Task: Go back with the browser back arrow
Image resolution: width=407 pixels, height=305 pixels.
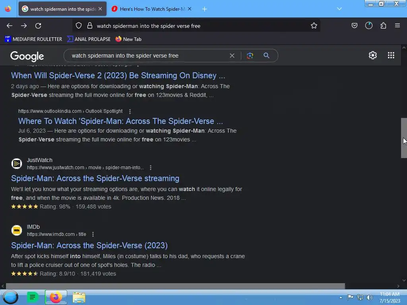Action: (10, 26)
